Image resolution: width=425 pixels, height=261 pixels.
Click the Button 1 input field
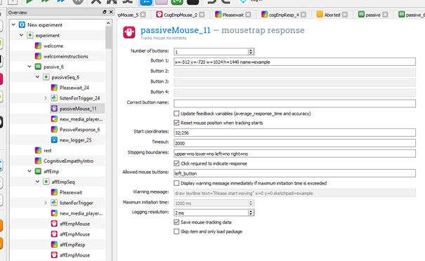(x=294, y=62)
